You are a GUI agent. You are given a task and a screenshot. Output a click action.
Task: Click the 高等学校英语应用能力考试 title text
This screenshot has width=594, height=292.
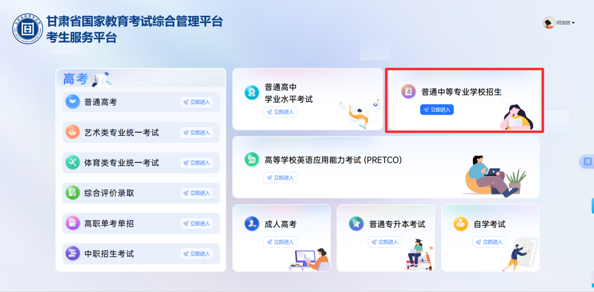tap(334, 160)
